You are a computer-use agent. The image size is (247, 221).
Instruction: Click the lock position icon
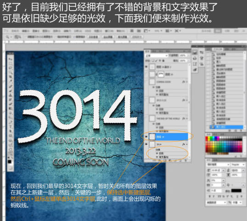160,61
